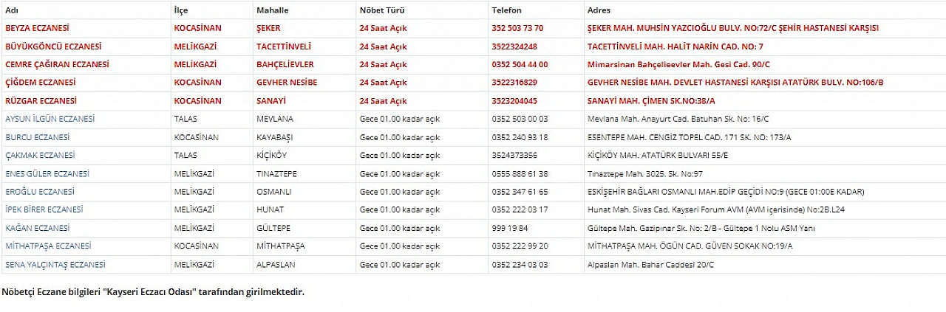Click the İlçe column header
Viewport: 946px width, 312px height.
point(181,10)
